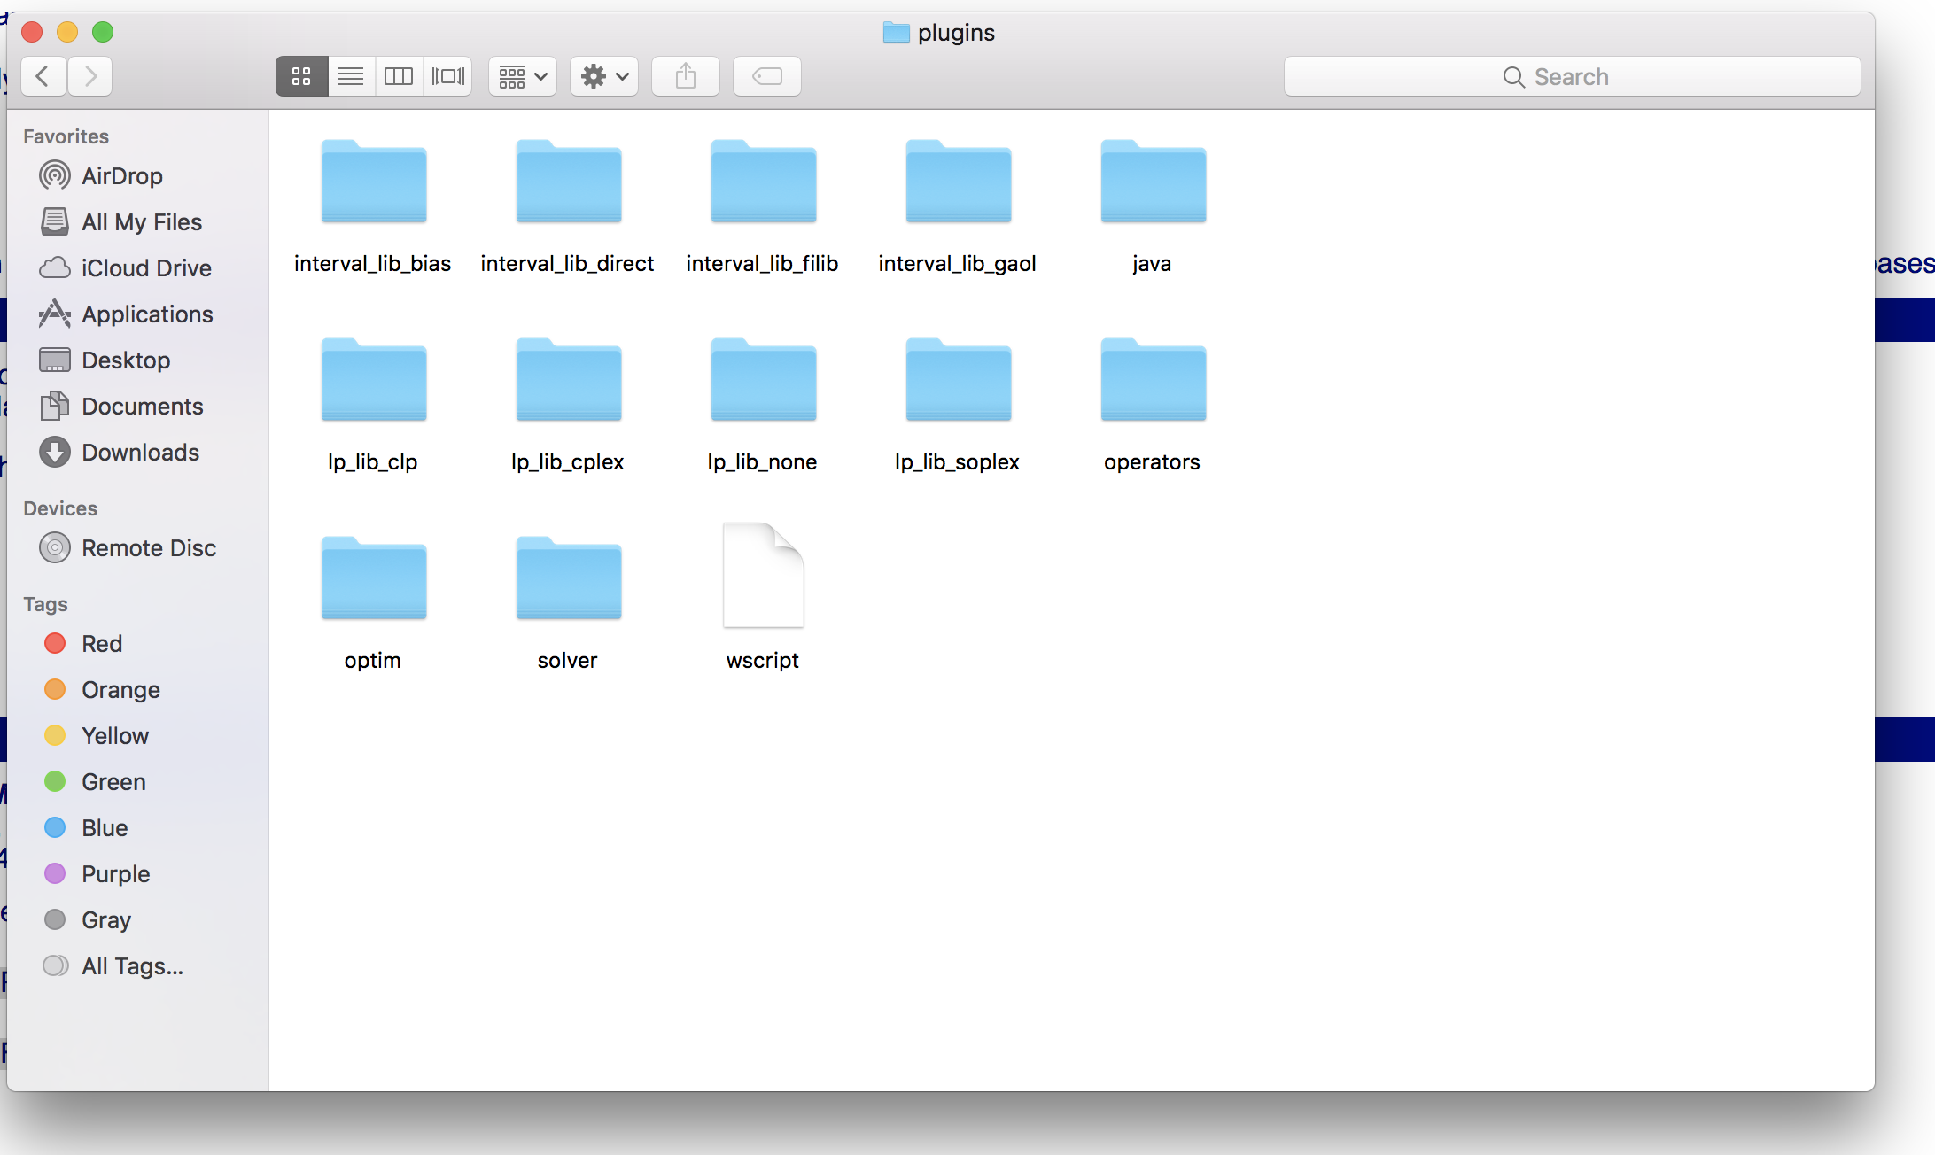
Task: Switch to Column view
Action: 398,76
